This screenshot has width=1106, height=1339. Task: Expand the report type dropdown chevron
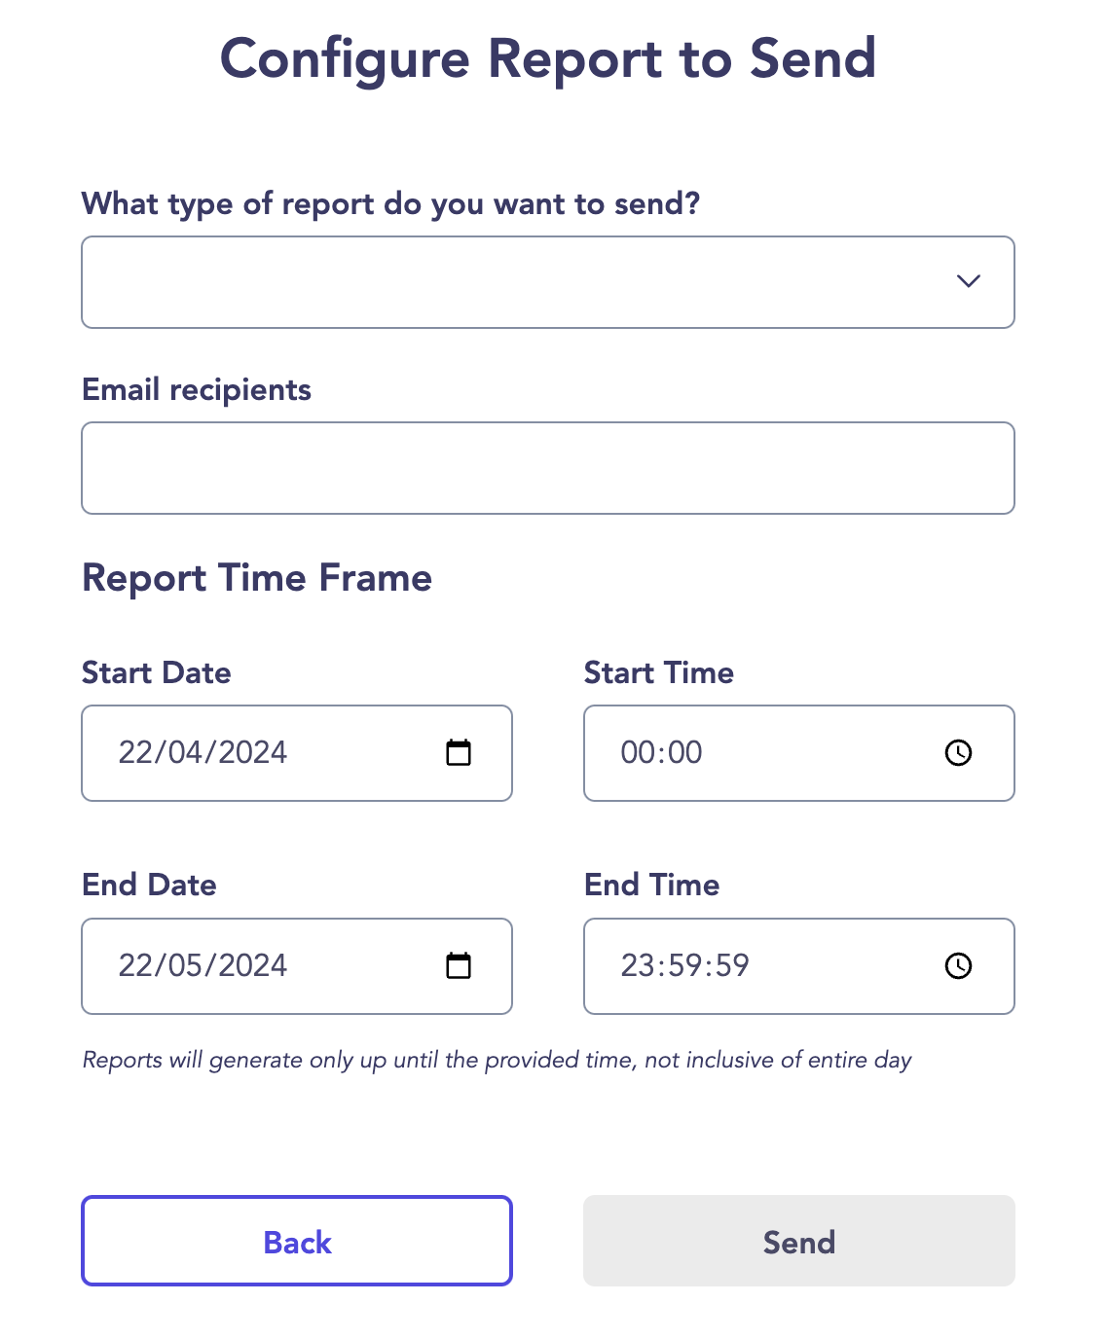point(968,281)
